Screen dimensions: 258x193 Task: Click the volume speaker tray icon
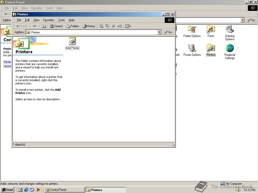(x=239, y=190)
